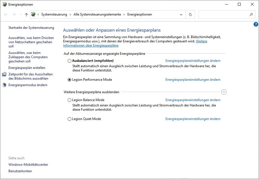Click the monitor clock icon beside Zeitpunkt link

point(4,74)
